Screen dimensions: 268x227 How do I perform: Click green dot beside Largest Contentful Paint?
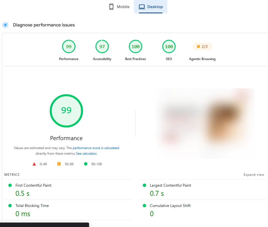coord(144,185)
